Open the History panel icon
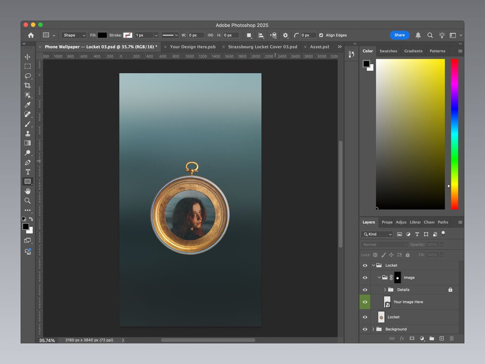This screenshot has width=485, height=364. [351, 55]
